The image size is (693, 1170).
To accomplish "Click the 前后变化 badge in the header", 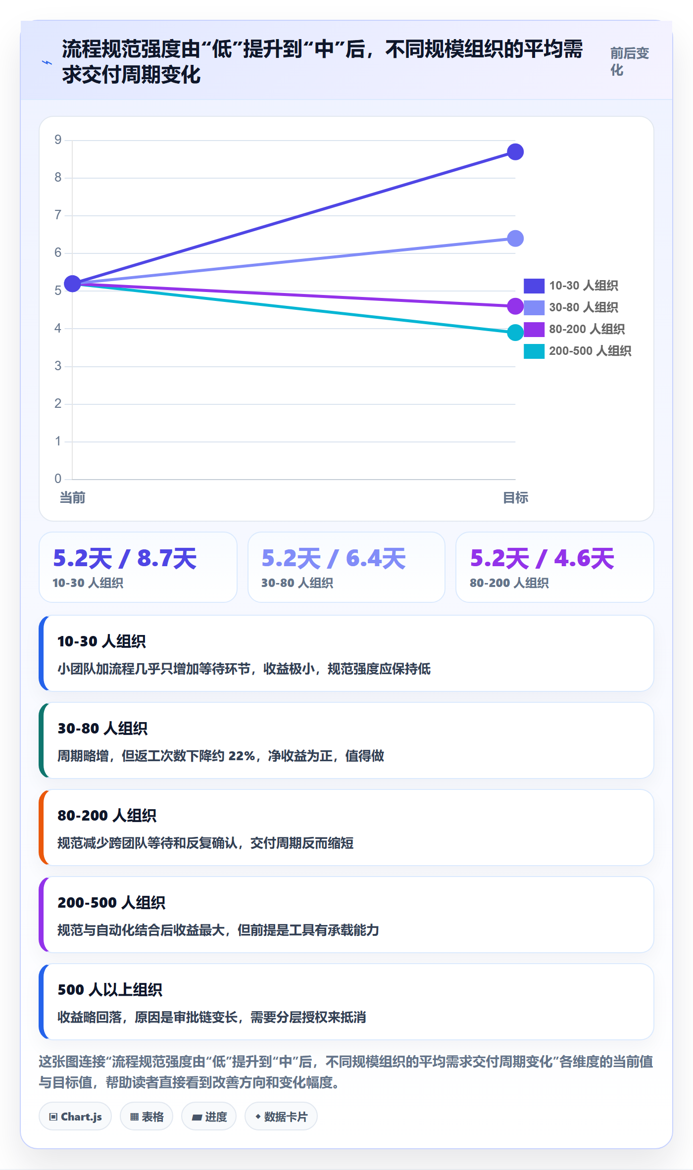I will [x=629, y=62].
